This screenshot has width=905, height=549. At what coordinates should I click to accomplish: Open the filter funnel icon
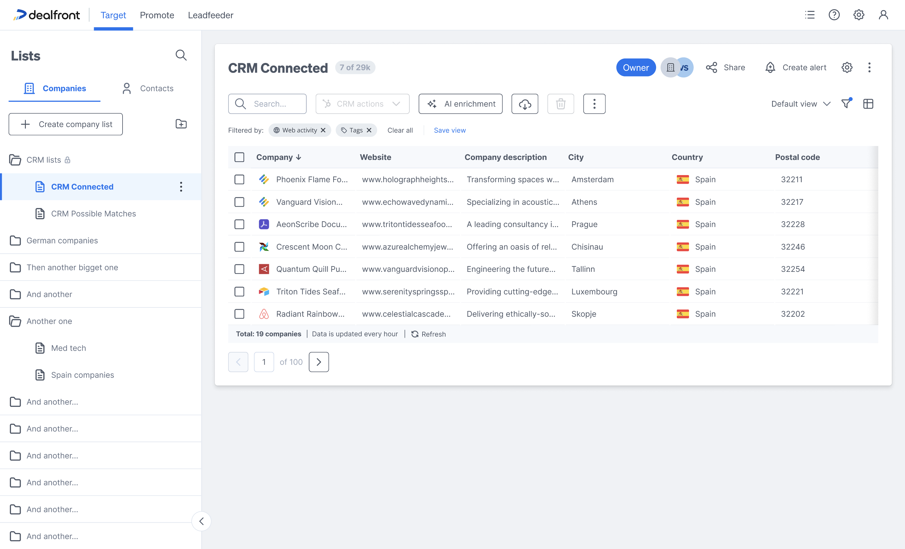coord(846,104)
